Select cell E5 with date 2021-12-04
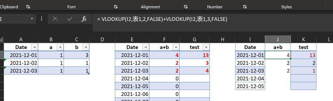 [x=132, y=78]
